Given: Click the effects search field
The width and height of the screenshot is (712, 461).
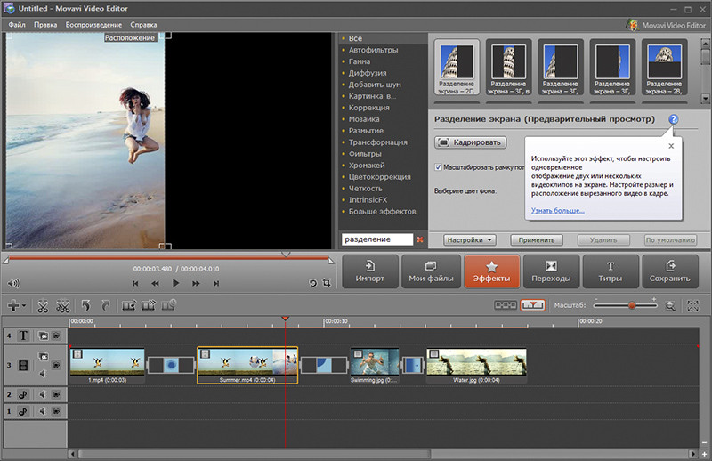Looking at the screenshot, I should [376, 239].
